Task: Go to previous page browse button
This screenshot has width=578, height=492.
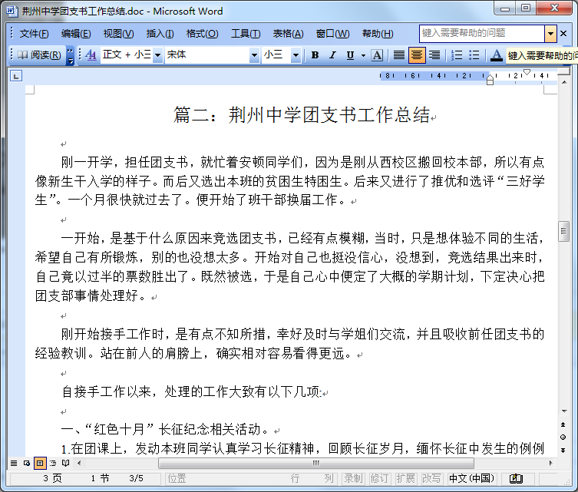Action: (x=563, y=424)
